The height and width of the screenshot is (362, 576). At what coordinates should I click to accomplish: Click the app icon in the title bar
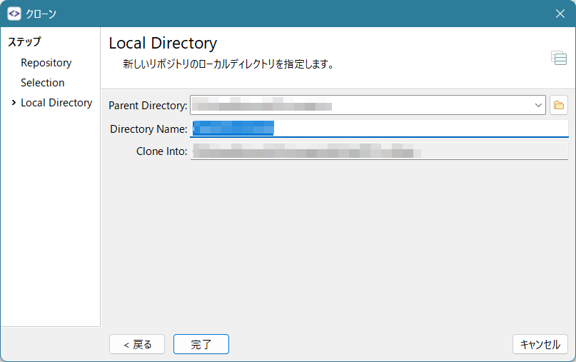(x=14, y=14)
